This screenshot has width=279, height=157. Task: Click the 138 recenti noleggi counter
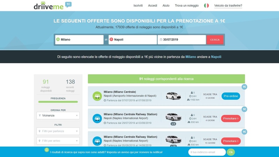(x=70, y=85)
